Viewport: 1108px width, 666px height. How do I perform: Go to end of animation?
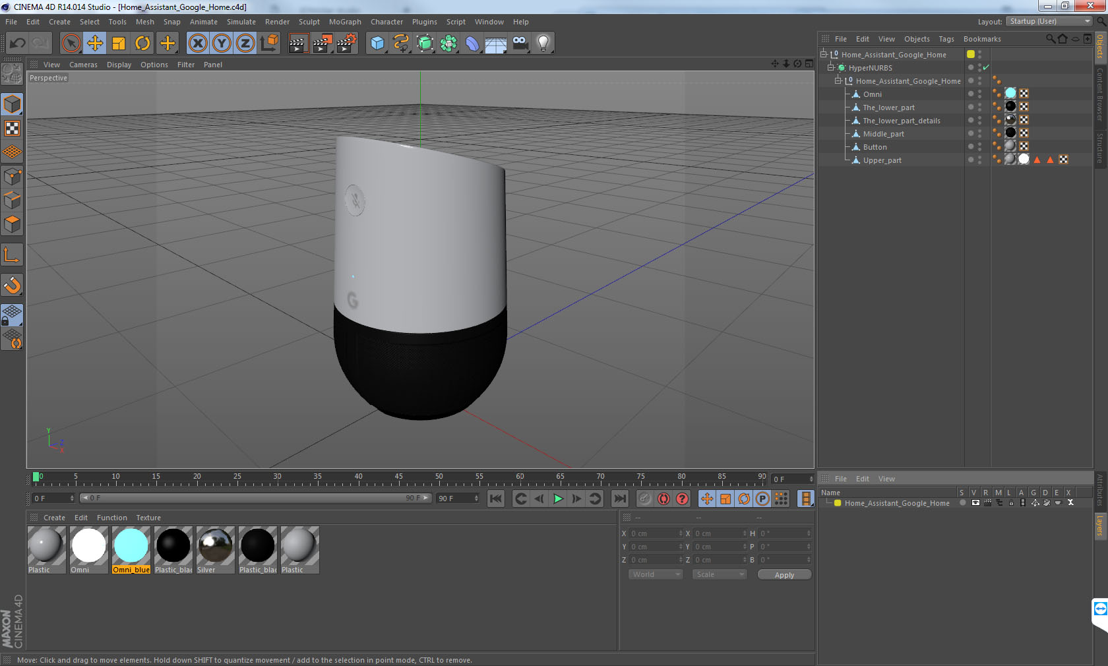click(x=619, y=499)
